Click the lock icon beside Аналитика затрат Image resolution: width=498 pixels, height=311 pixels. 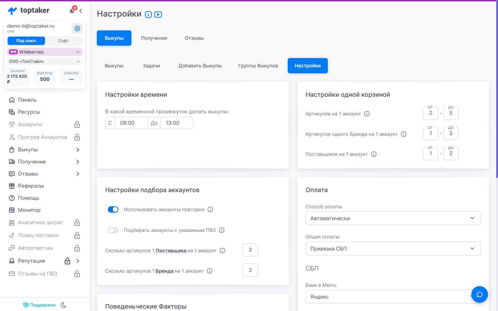click(77, 223)
